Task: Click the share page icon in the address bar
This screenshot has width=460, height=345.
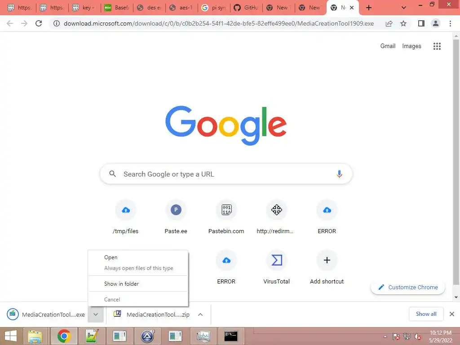Action: (x=389, y=23)
